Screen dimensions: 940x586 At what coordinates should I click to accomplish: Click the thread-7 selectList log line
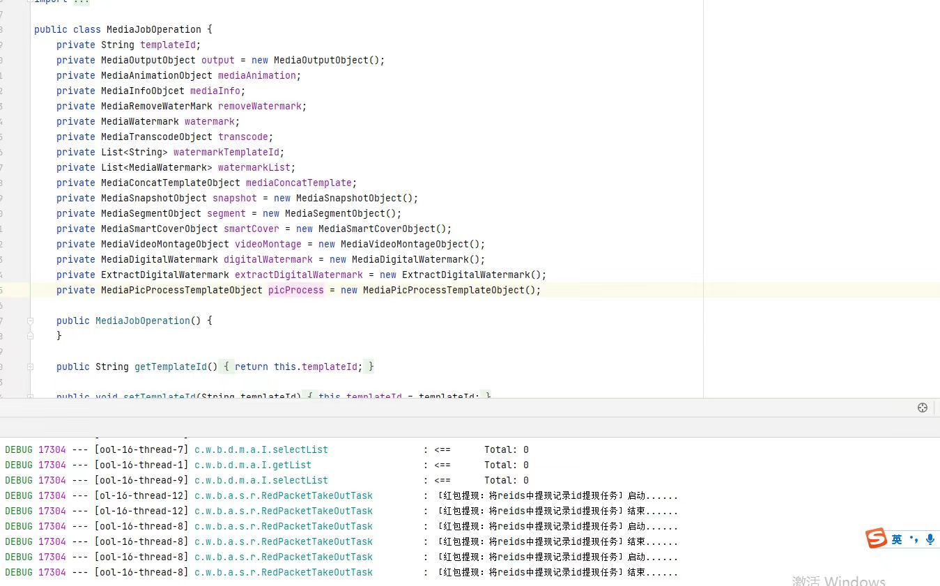[x=261, y=449]
